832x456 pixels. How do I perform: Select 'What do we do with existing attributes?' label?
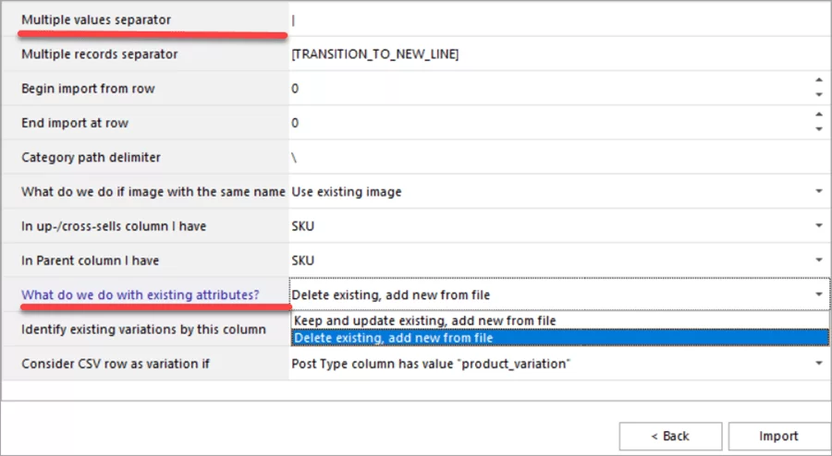point(141,294)
